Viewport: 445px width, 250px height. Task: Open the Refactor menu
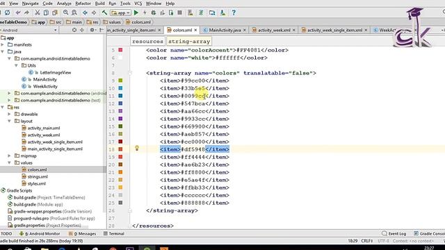(83, 3)
